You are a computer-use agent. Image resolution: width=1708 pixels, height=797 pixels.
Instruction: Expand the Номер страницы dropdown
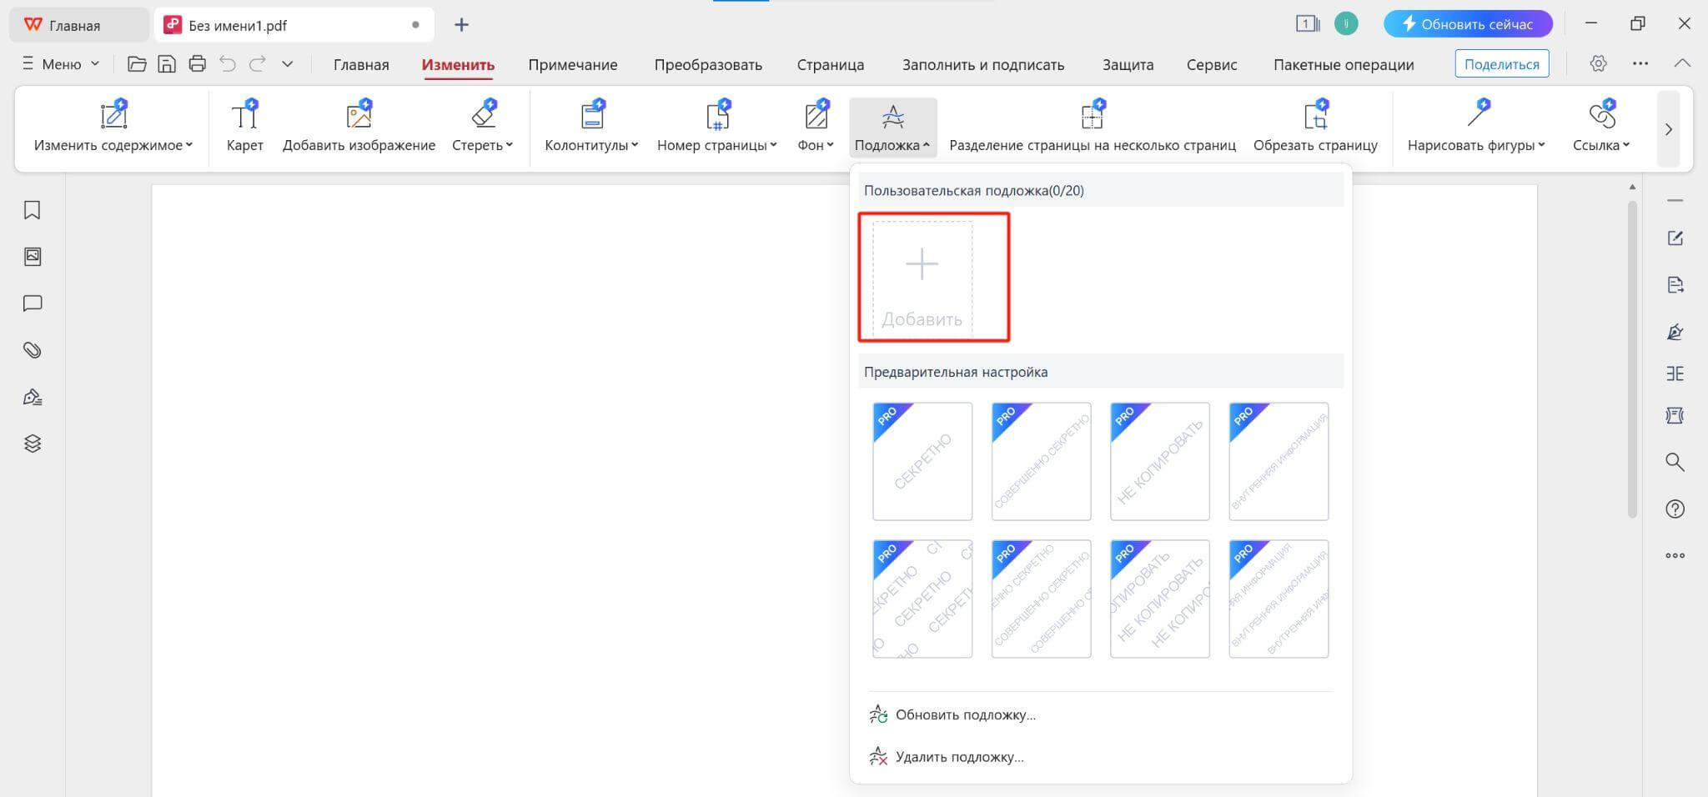click(716, 145)
